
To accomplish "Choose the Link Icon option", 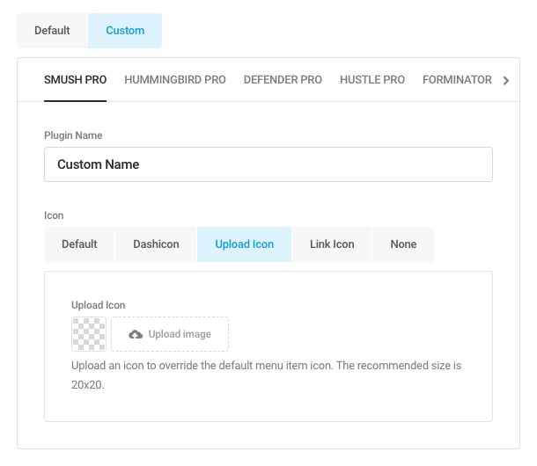I will [332, 244].
